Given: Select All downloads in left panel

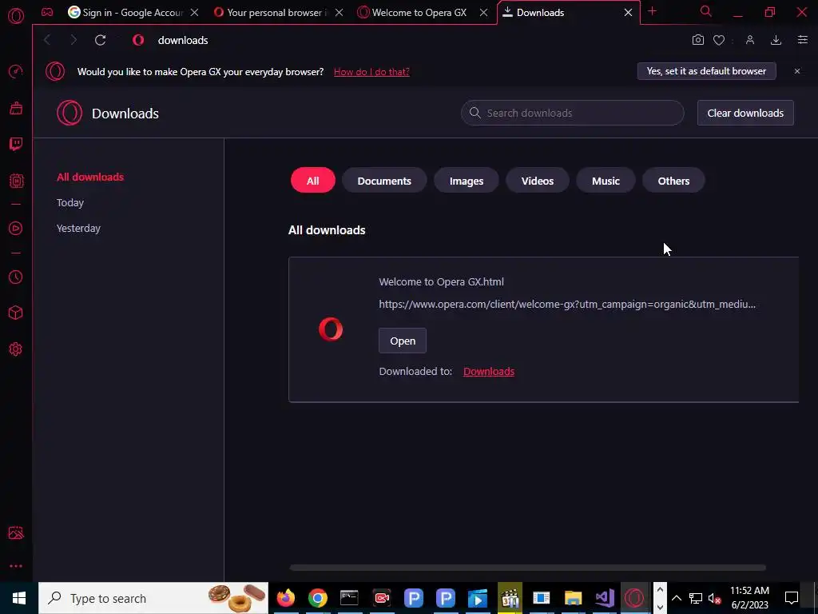Looking at the screenshot, I should (90, 177).
